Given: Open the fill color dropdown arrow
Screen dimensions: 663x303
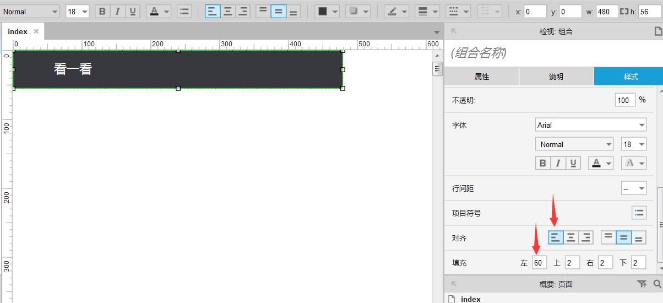Looking at the screenshot, I should (x=335, y=12).
